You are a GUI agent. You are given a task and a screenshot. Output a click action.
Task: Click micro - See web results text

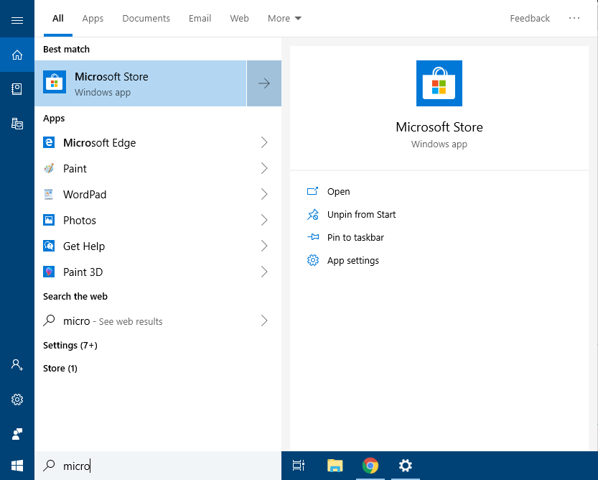pos(113,321)
